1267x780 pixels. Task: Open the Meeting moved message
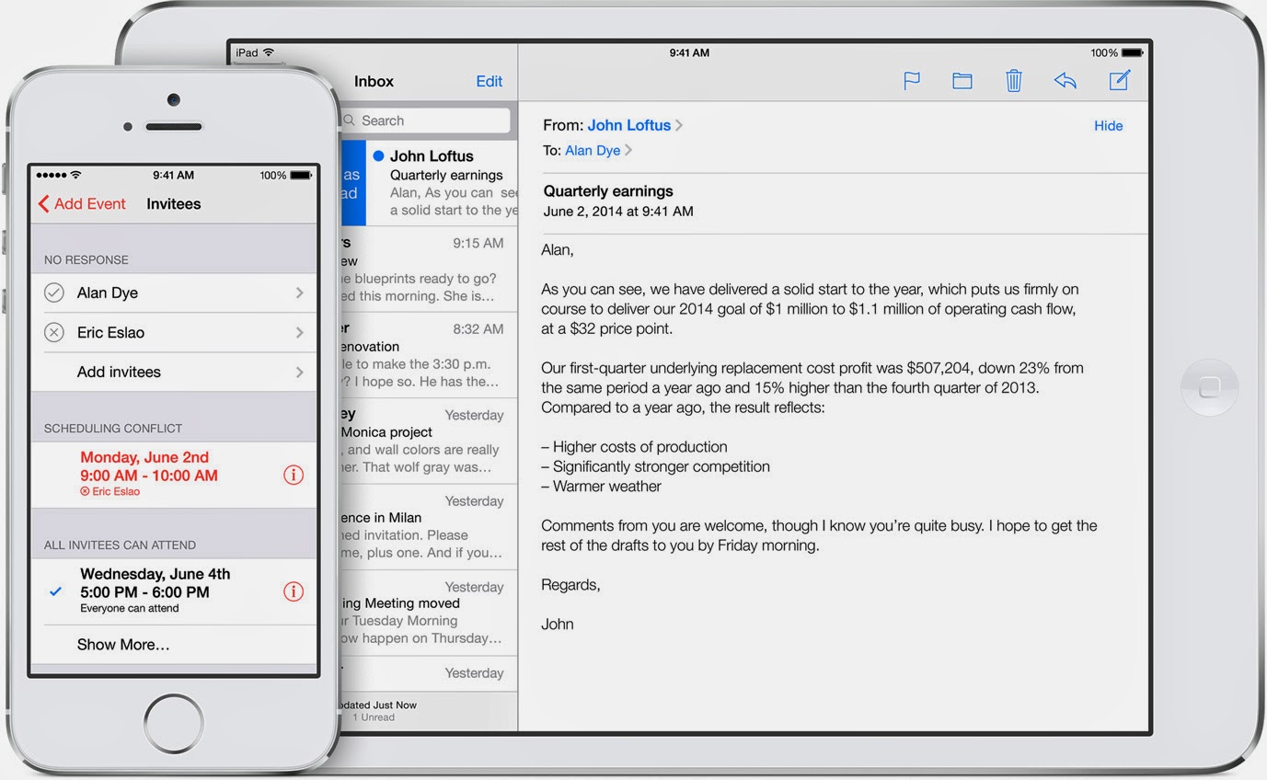(428, 613)
